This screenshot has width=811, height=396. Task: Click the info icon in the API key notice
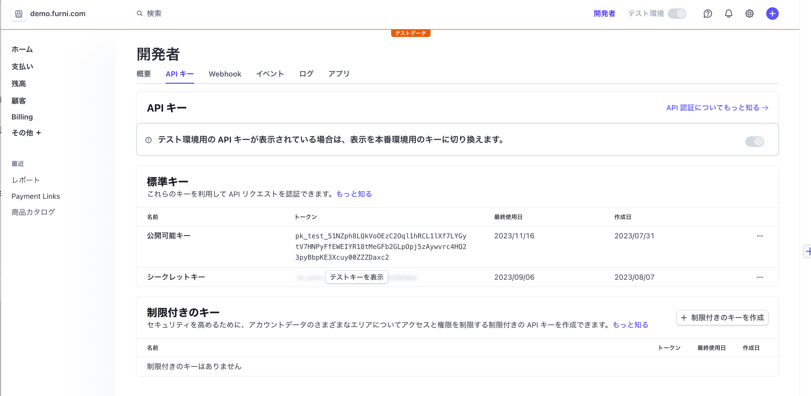click(x=149, y=140)
